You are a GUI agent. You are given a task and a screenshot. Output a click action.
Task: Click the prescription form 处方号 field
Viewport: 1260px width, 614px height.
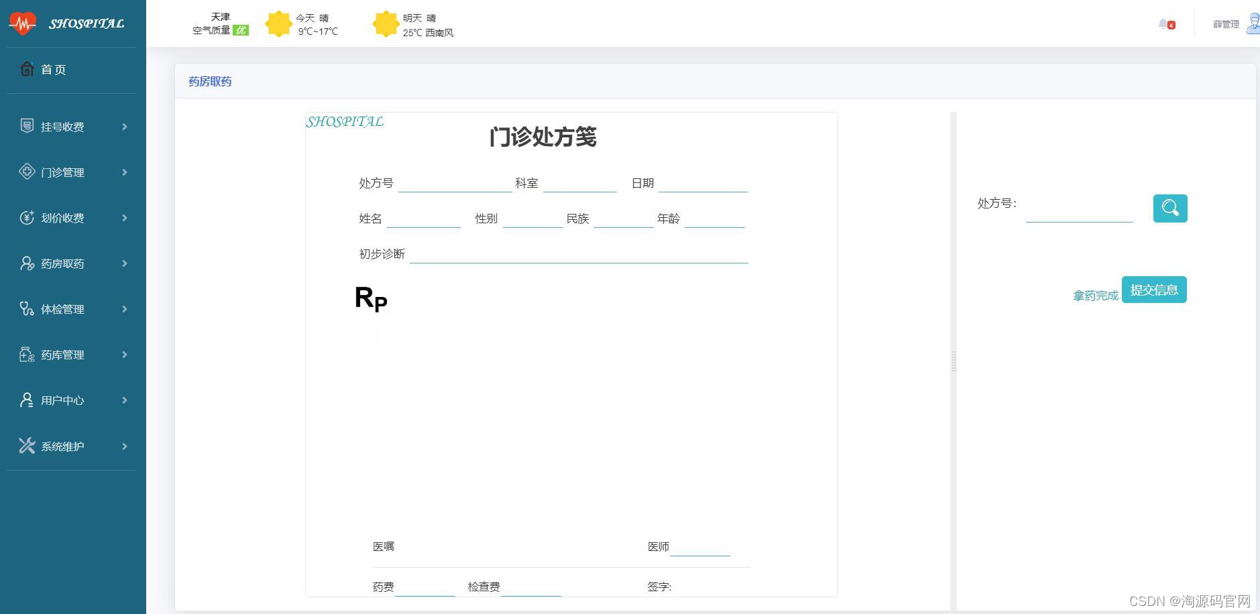click(x=455, y=183)
